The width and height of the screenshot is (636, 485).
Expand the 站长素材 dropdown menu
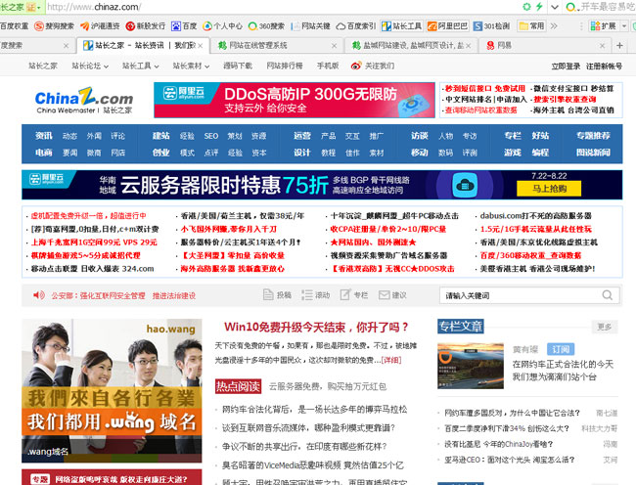(x=191, y=66)
